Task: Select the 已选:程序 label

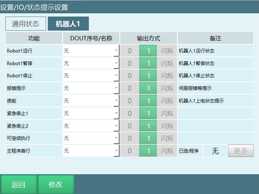Action: pos(190,151)
